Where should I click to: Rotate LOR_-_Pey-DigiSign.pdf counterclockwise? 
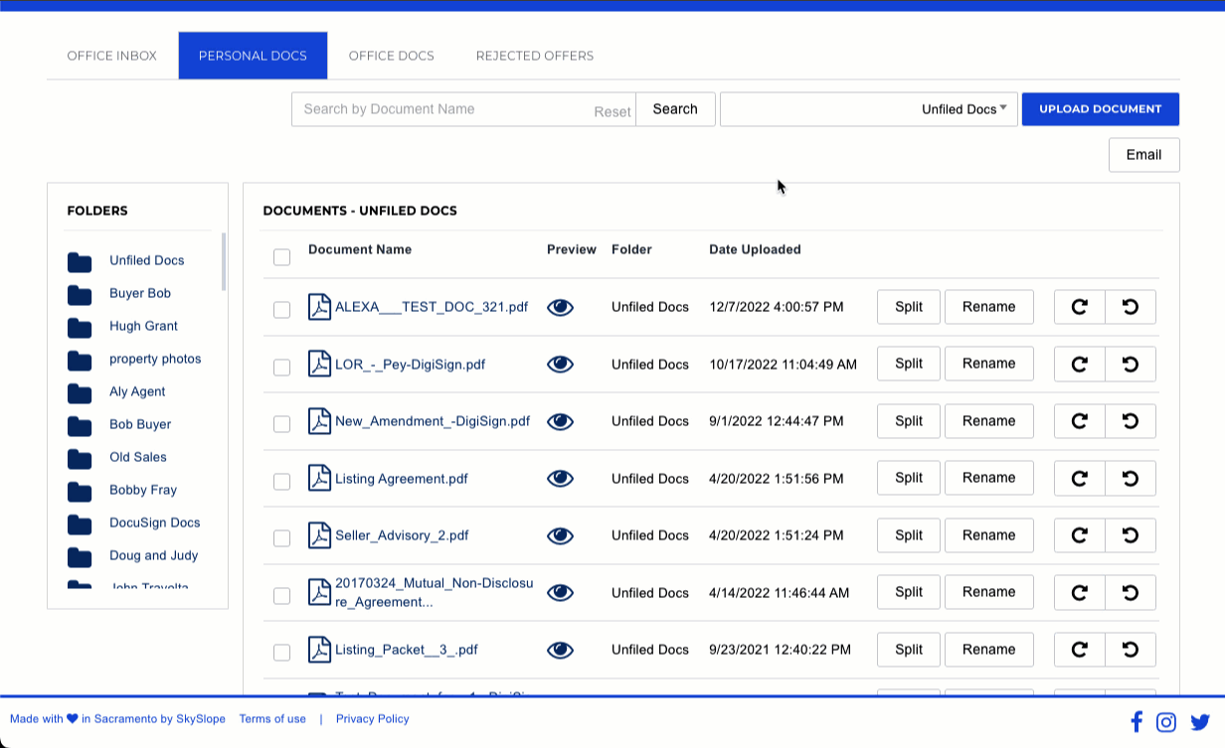coord(1131,364)
